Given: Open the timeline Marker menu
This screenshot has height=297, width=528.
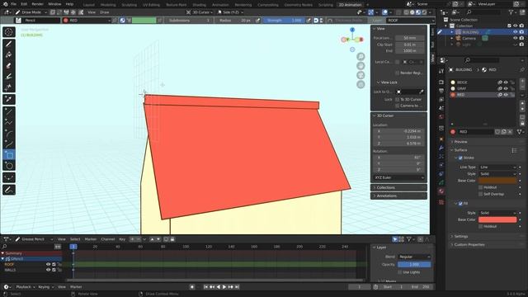Looking at the screenshot, I should pos(90,239).
